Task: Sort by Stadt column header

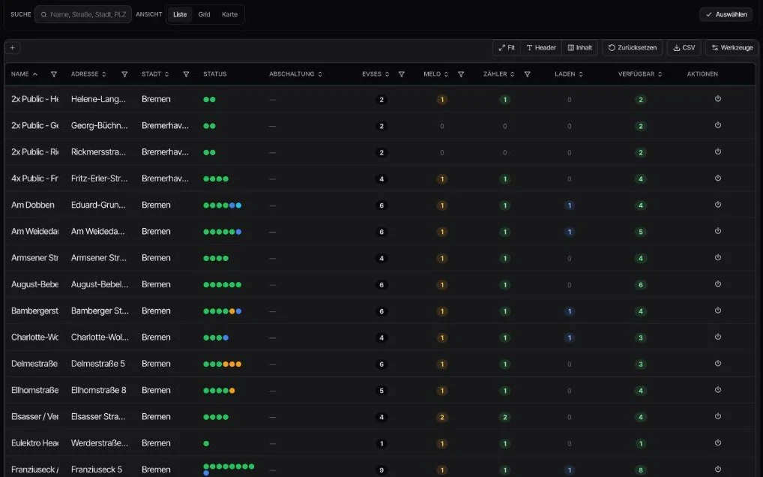Action: click(x=155, y=74)
